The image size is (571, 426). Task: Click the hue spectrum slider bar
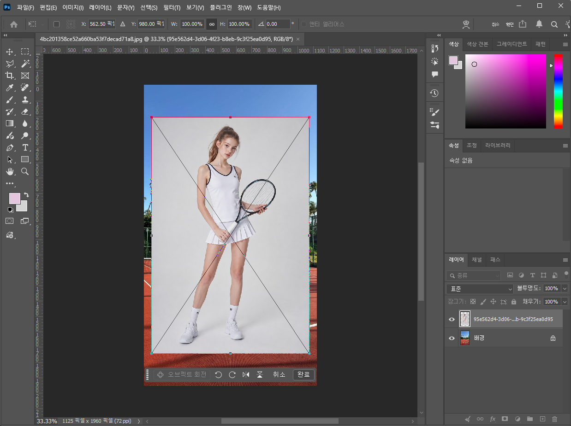pyautogui.click(x=558, y=91)
